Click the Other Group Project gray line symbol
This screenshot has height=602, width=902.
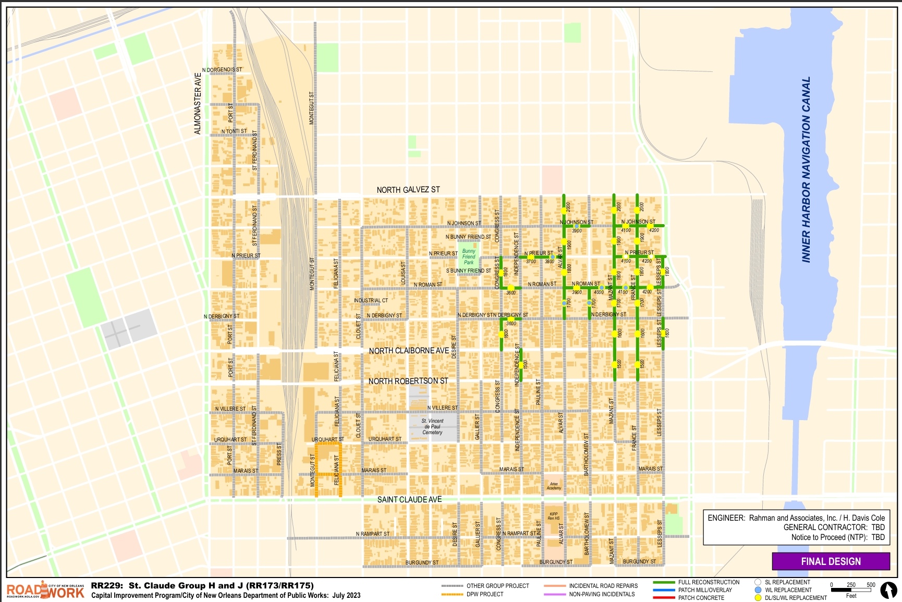452,586
